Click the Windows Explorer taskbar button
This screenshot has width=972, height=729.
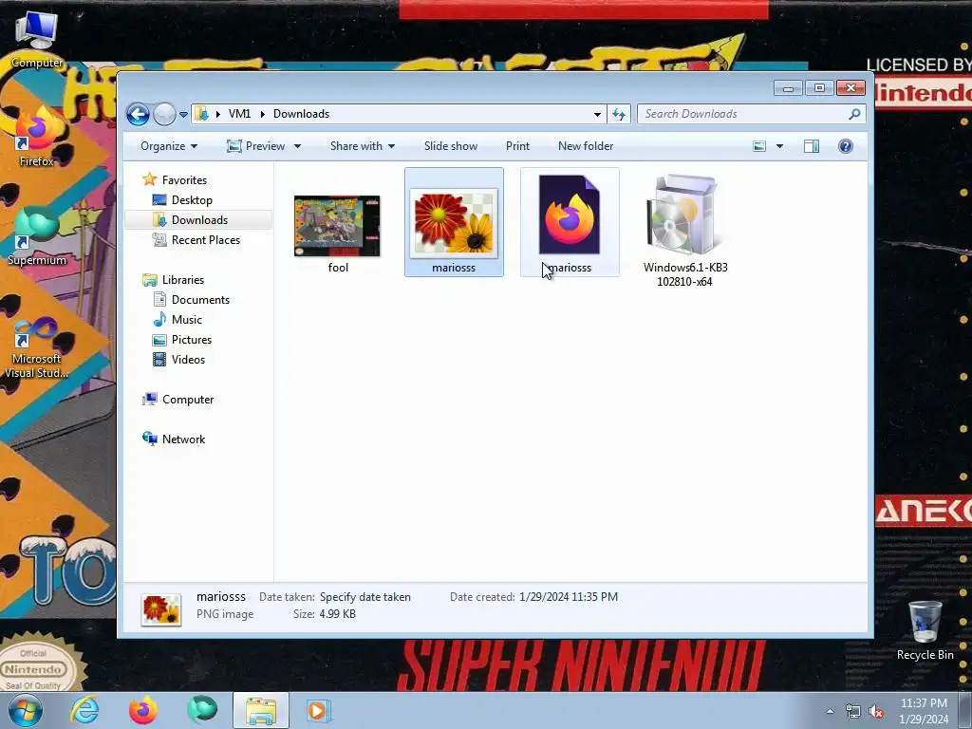261,710
